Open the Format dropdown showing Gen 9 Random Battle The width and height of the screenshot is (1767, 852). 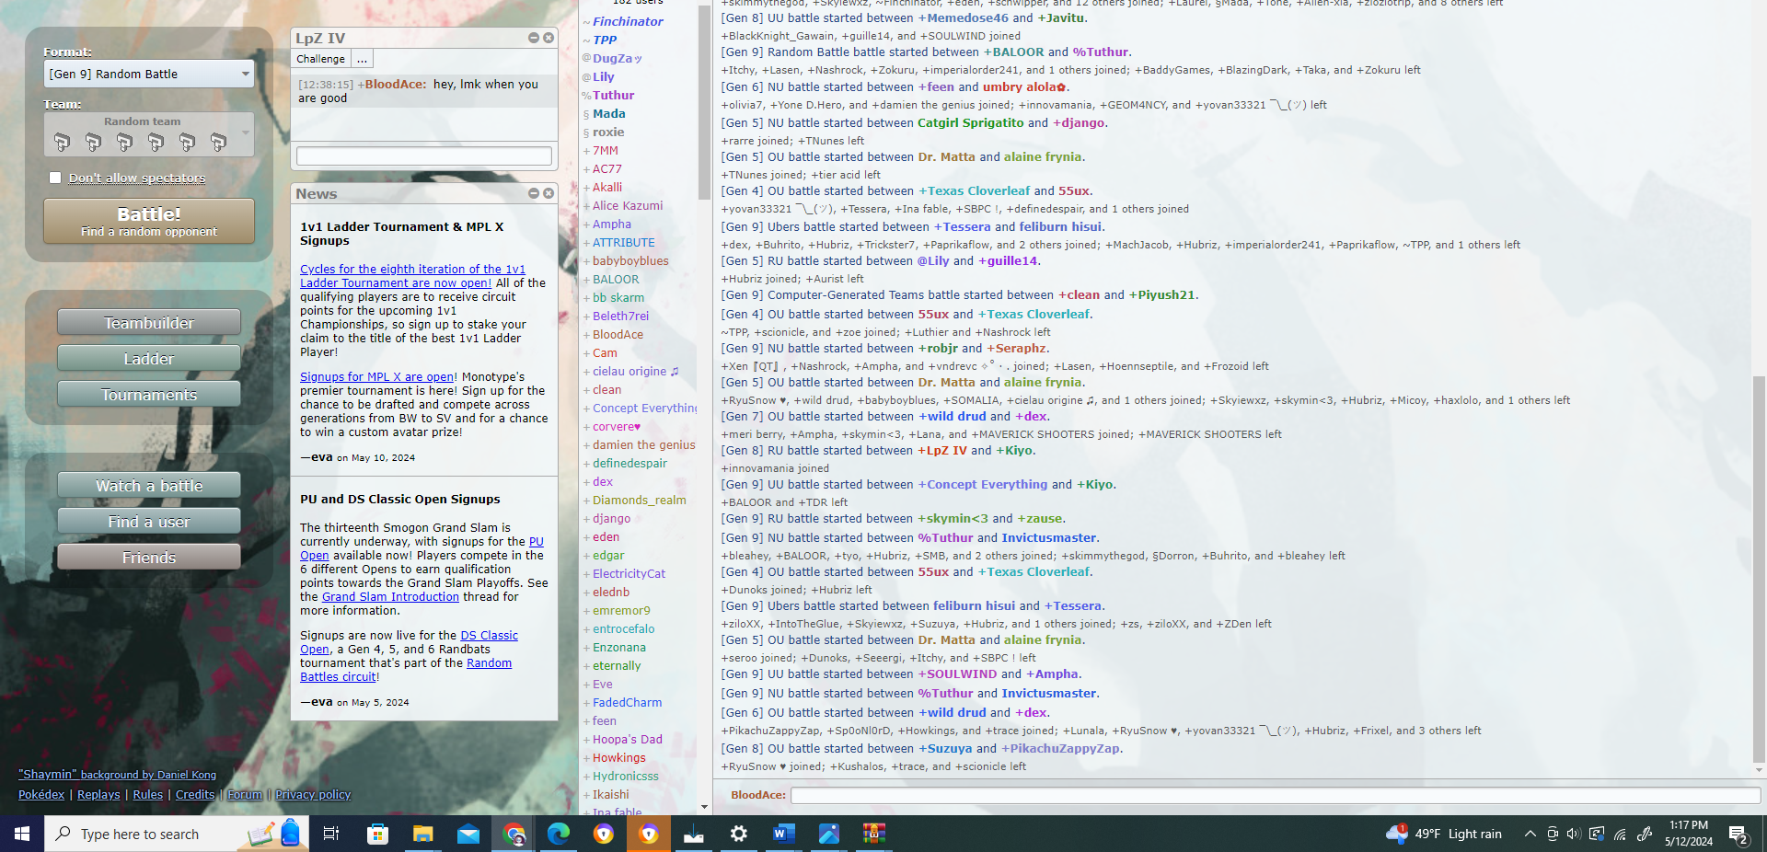(148, 73)
